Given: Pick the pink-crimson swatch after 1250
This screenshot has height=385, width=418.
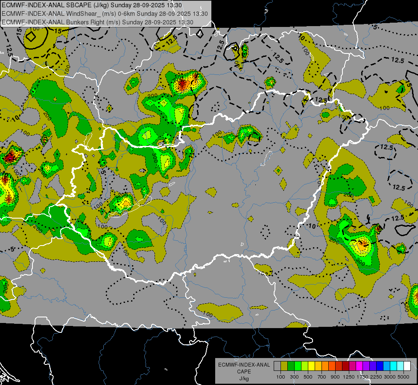Looking at the screenshot, I should tap(352, 366).
